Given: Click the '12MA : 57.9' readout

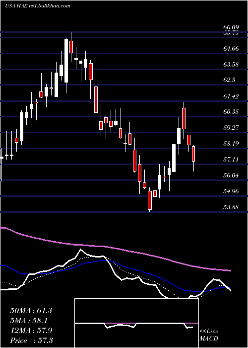Looking at the screenshot, I should [31, 331].
